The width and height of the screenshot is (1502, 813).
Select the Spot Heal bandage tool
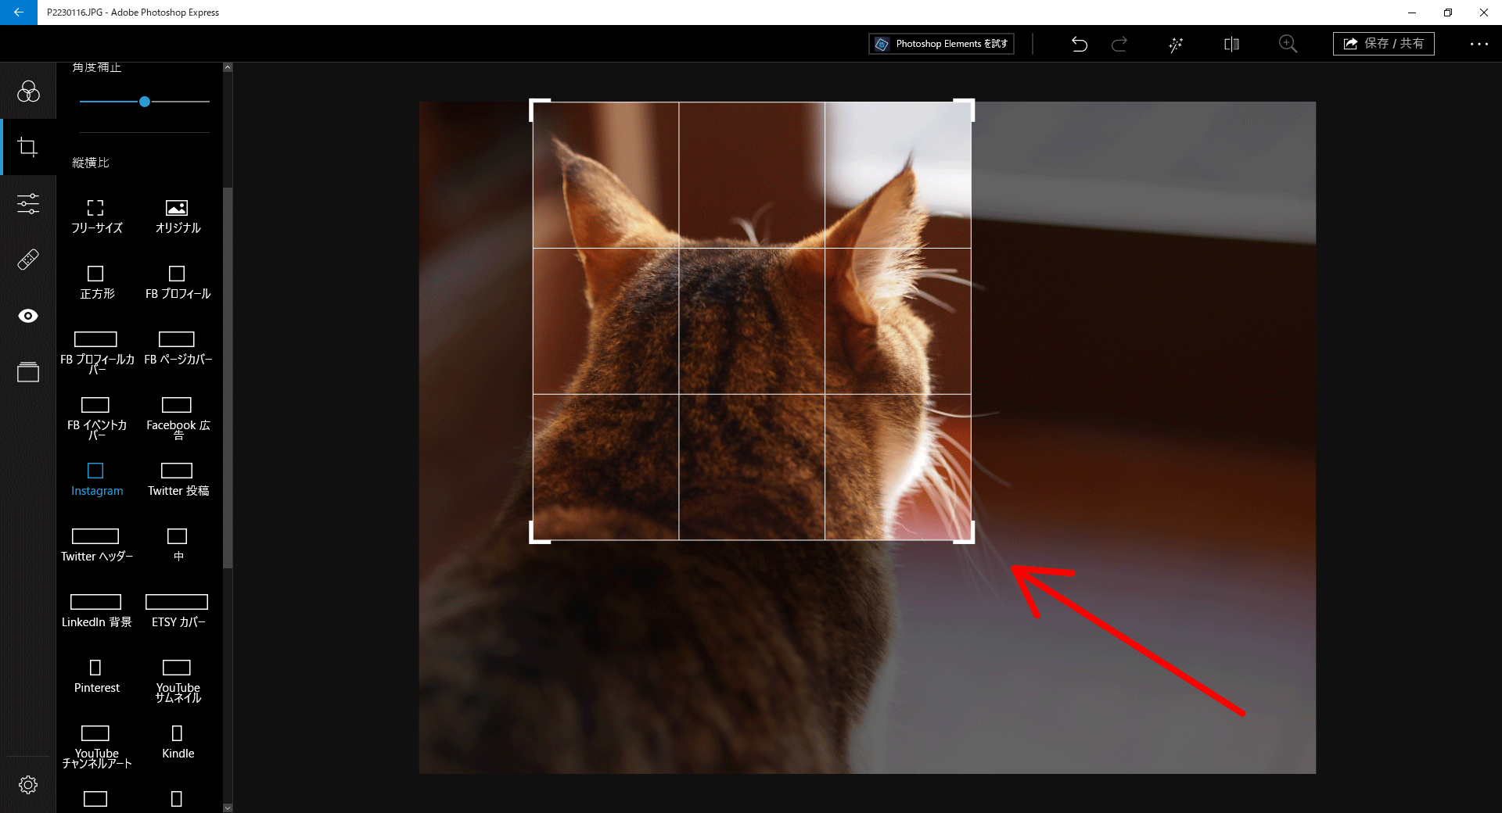click(28, 260)
